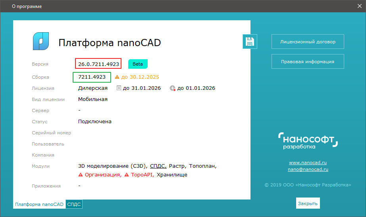
Task: Click the nano@nanocad.ru email link
Action: click(x=308, y=169)
